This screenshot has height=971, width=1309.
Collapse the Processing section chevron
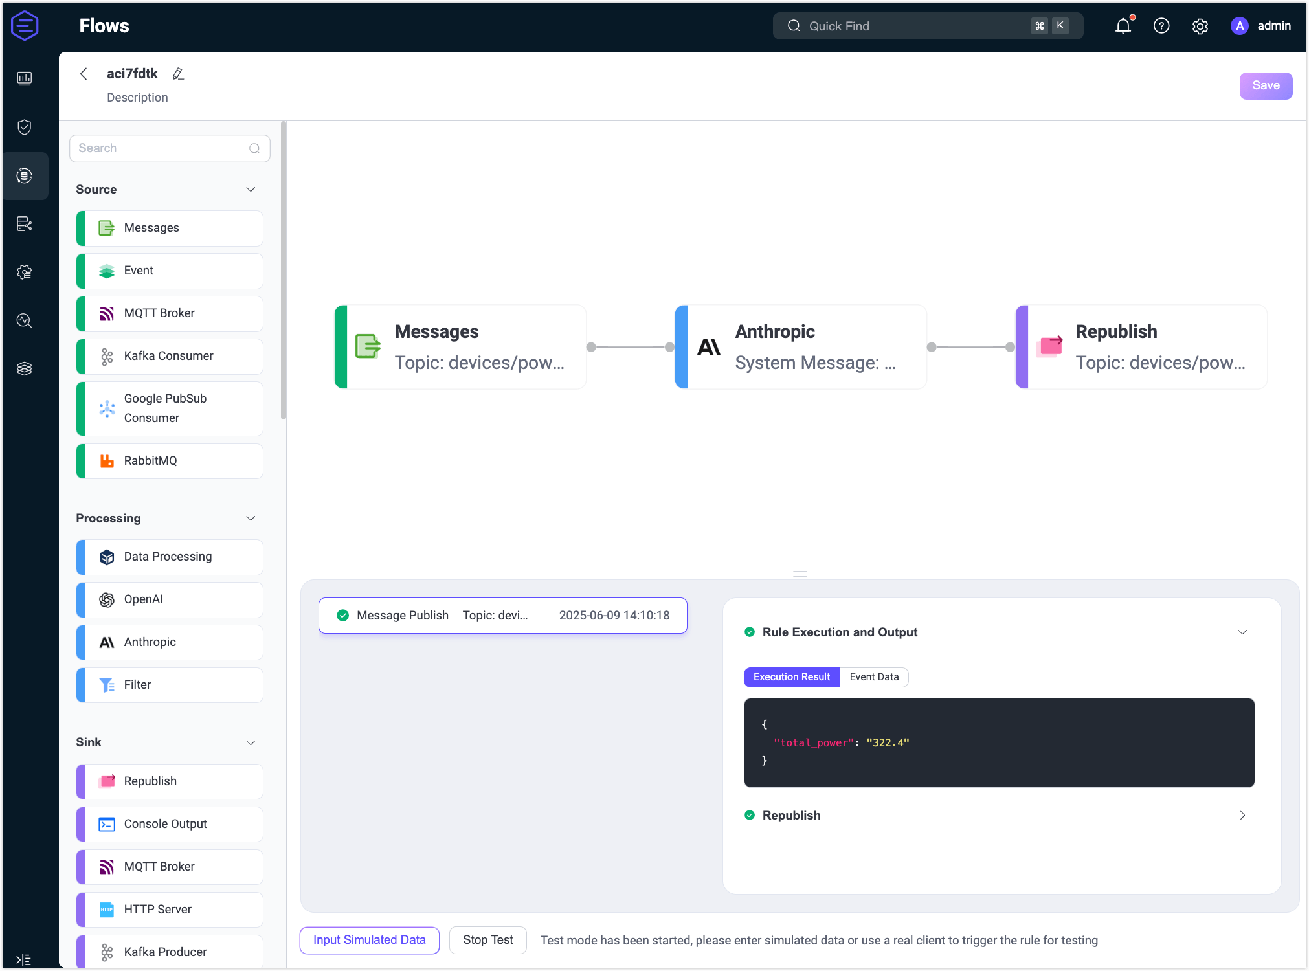coord(251,518)
